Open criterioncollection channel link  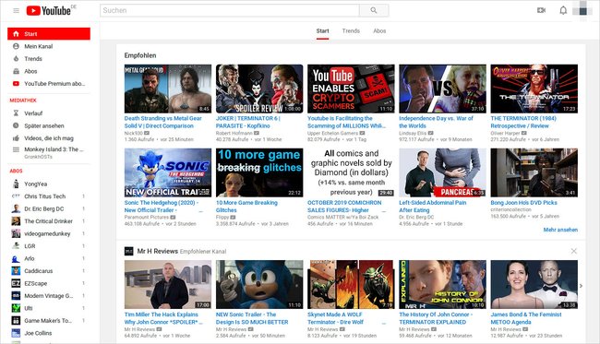[x=510, y=210]
